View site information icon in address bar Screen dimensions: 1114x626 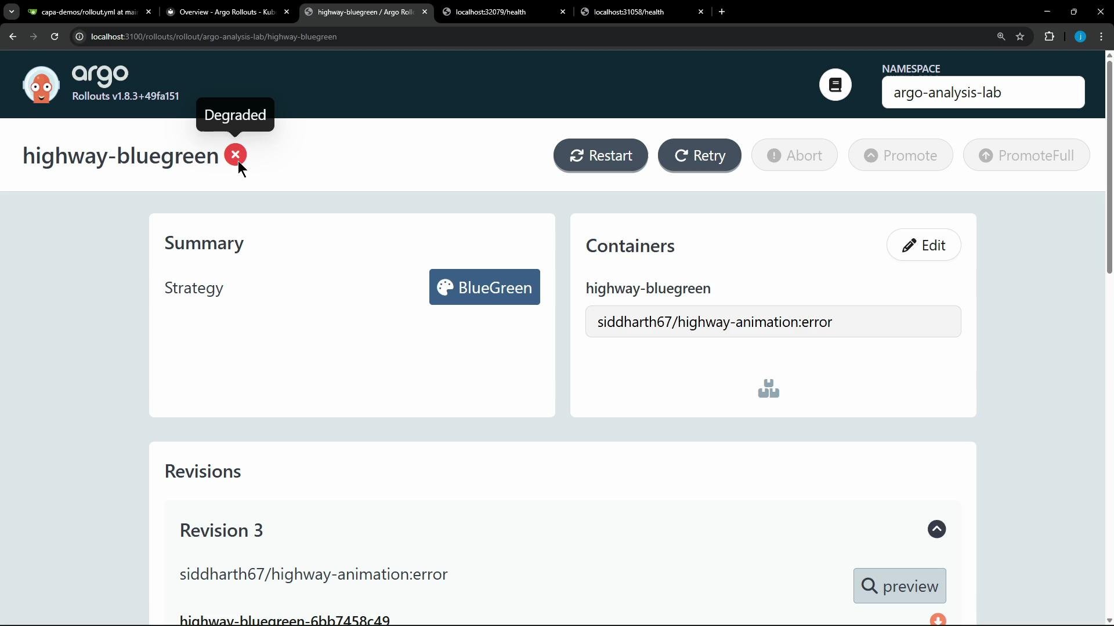tap(79, 37)
